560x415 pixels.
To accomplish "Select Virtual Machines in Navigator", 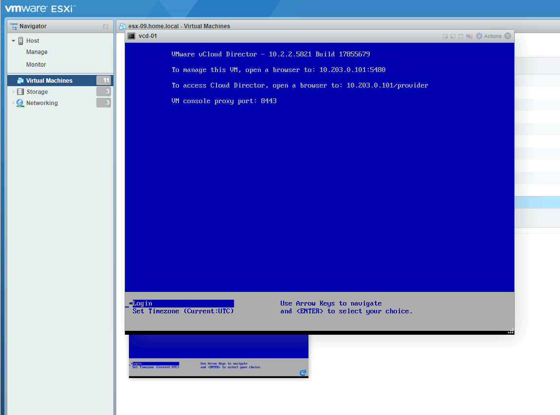I will tap(49, 81).
